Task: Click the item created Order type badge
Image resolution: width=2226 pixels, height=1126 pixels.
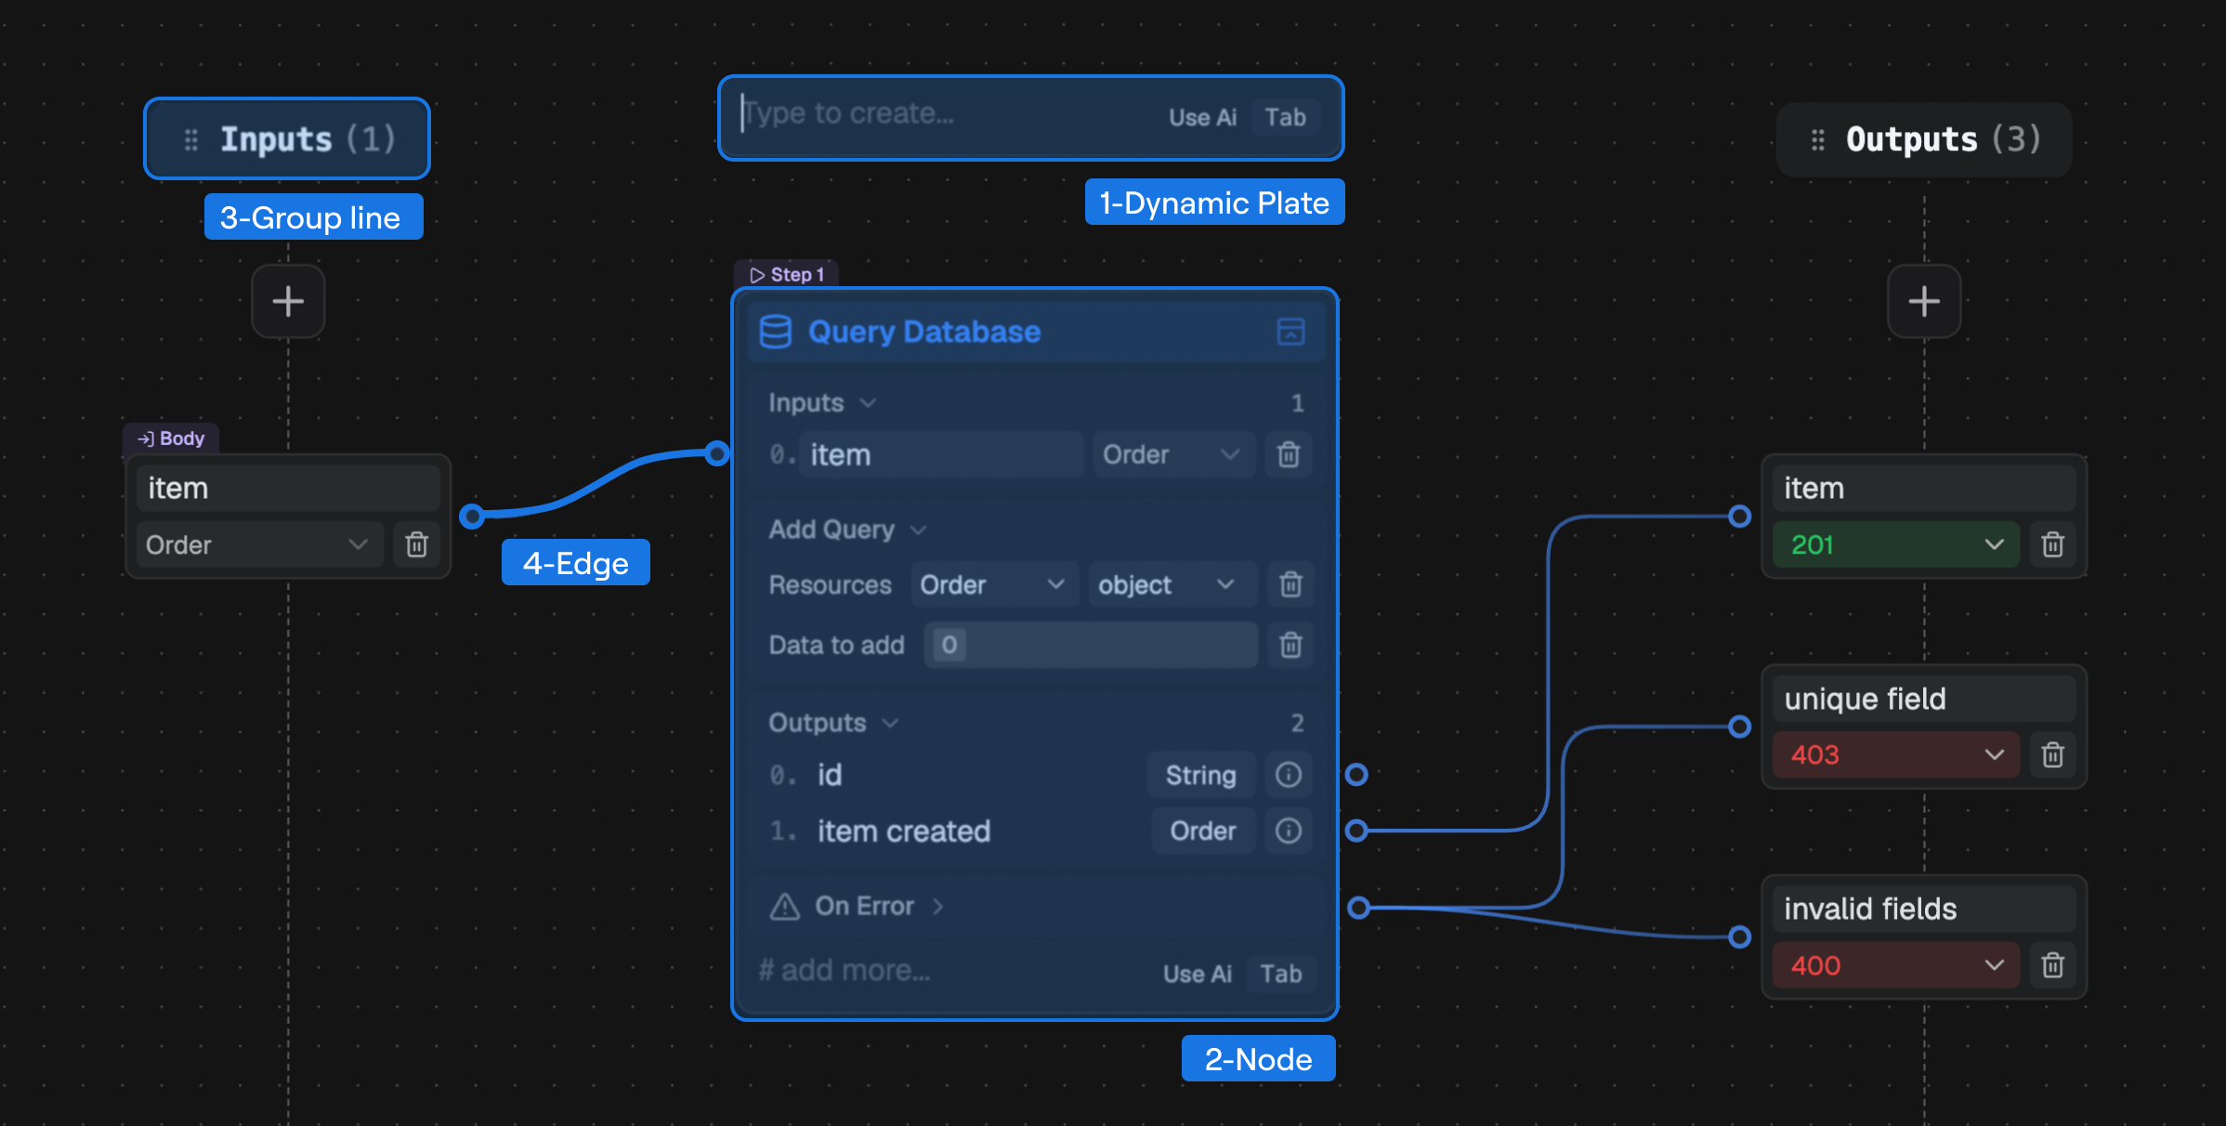Action: pyautogui.click(x=1203, y=831)
